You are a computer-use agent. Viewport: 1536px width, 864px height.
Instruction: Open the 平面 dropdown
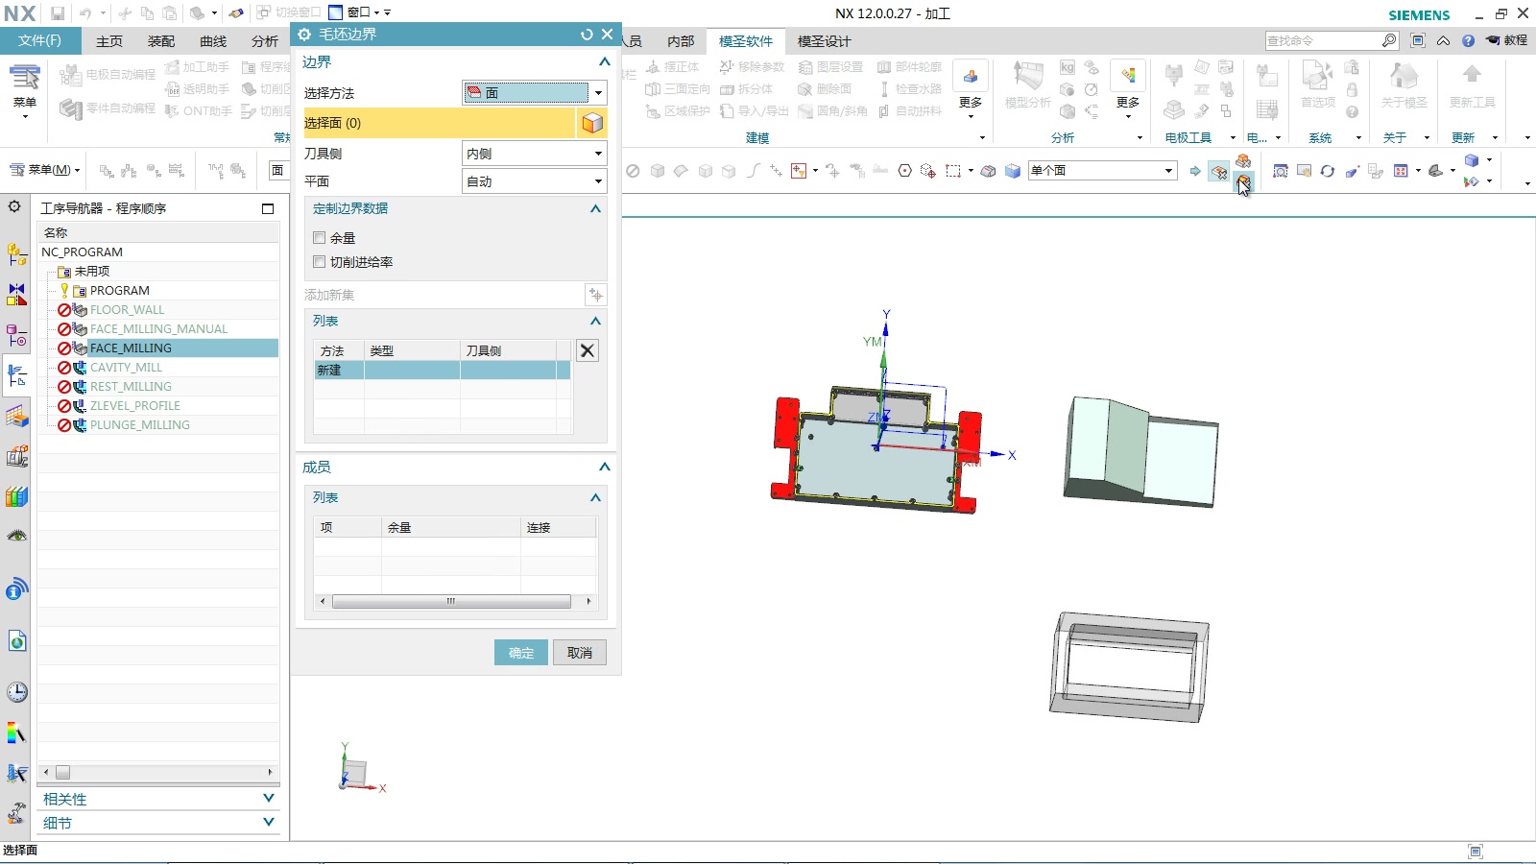pyautogui.click(x=534, y=181)
